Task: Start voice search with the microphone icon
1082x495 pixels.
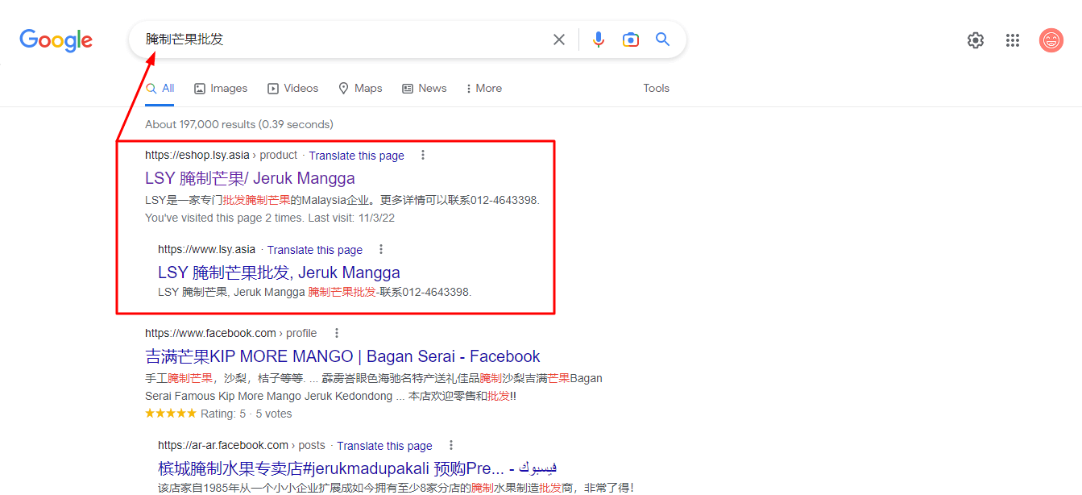Action: [x=598, y=40]
